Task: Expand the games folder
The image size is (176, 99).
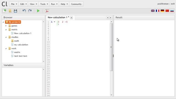Action: 6,26
